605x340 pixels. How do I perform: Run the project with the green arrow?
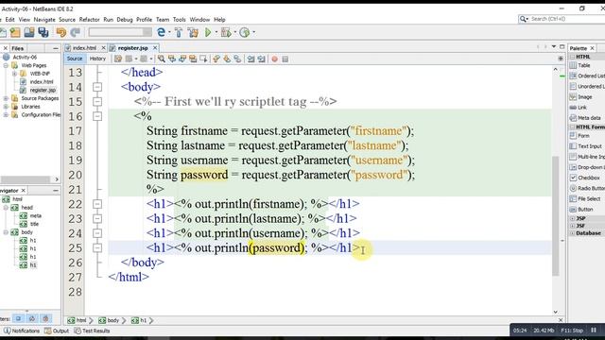(x=208, y=33)
